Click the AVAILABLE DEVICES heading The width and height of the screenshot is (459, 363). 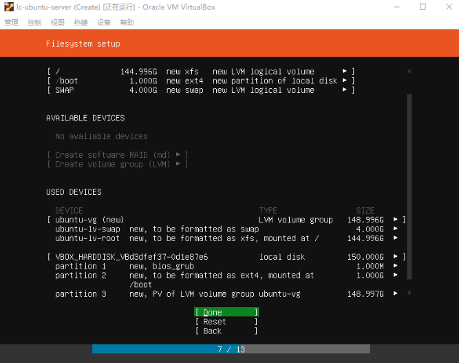pyautogui.click(x=85, y=118)
